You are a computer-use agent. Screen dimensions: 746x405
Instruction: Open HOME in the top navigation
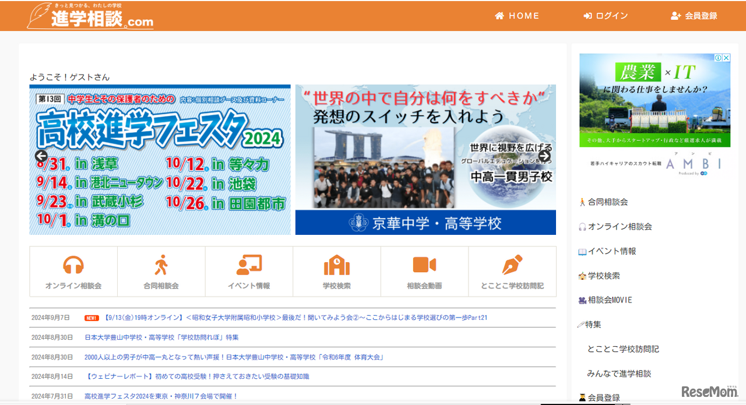[517, 16]
